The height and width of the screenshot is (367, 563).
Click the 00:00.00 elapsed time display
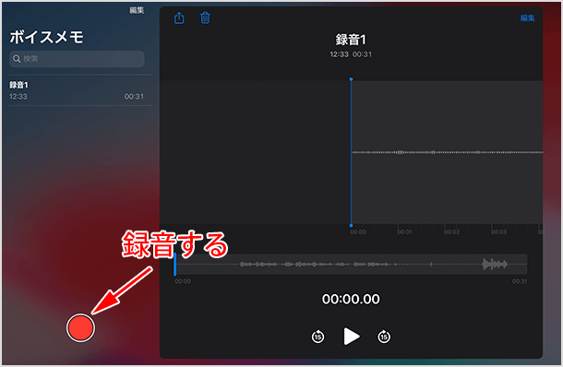pos(351,299)
